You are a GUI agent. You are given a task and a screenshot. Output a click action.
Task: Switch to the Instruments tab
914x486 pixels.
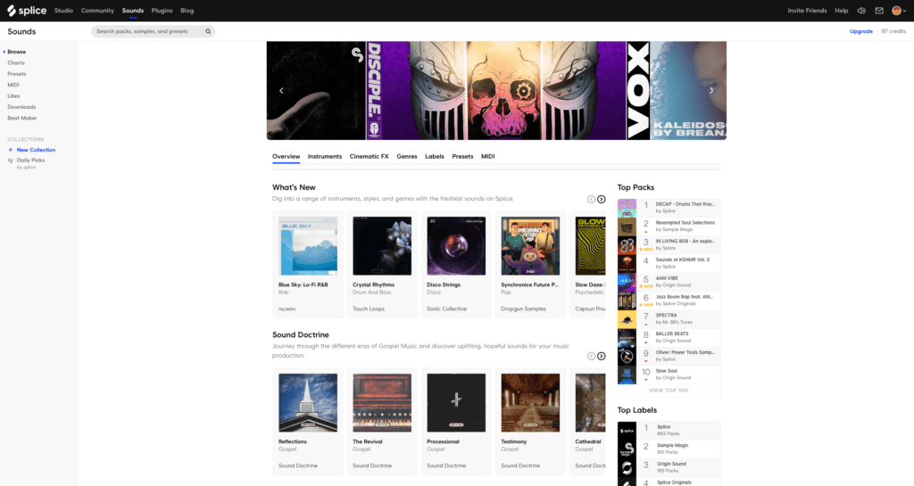tap(325, 157)
